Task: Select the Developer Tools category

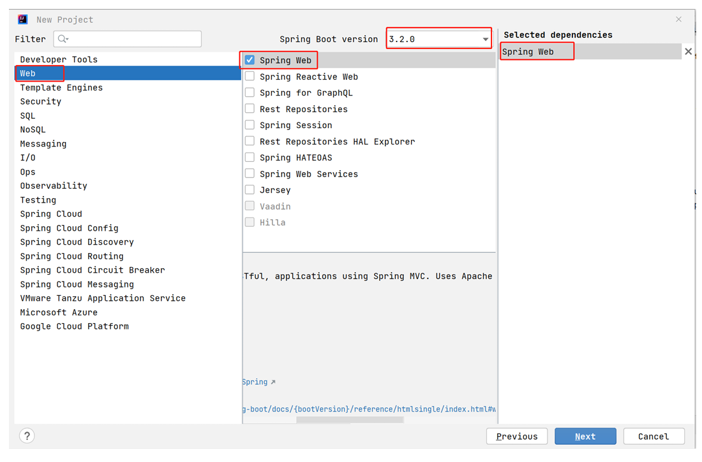Action: (x=128, y=59)
